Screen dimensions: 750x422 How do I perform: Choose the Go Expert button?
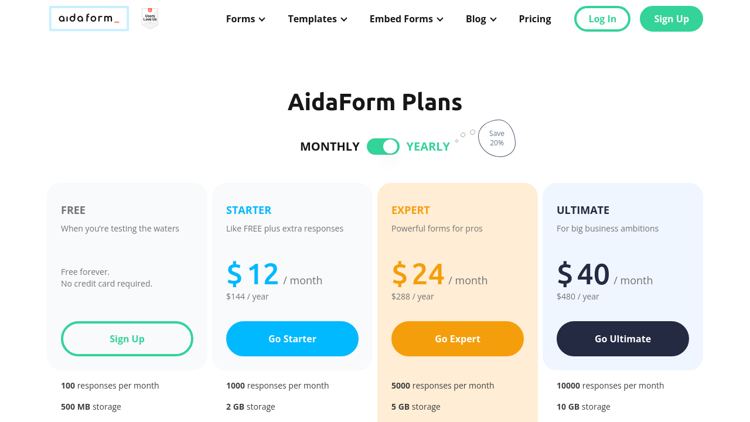coord(458,339)
